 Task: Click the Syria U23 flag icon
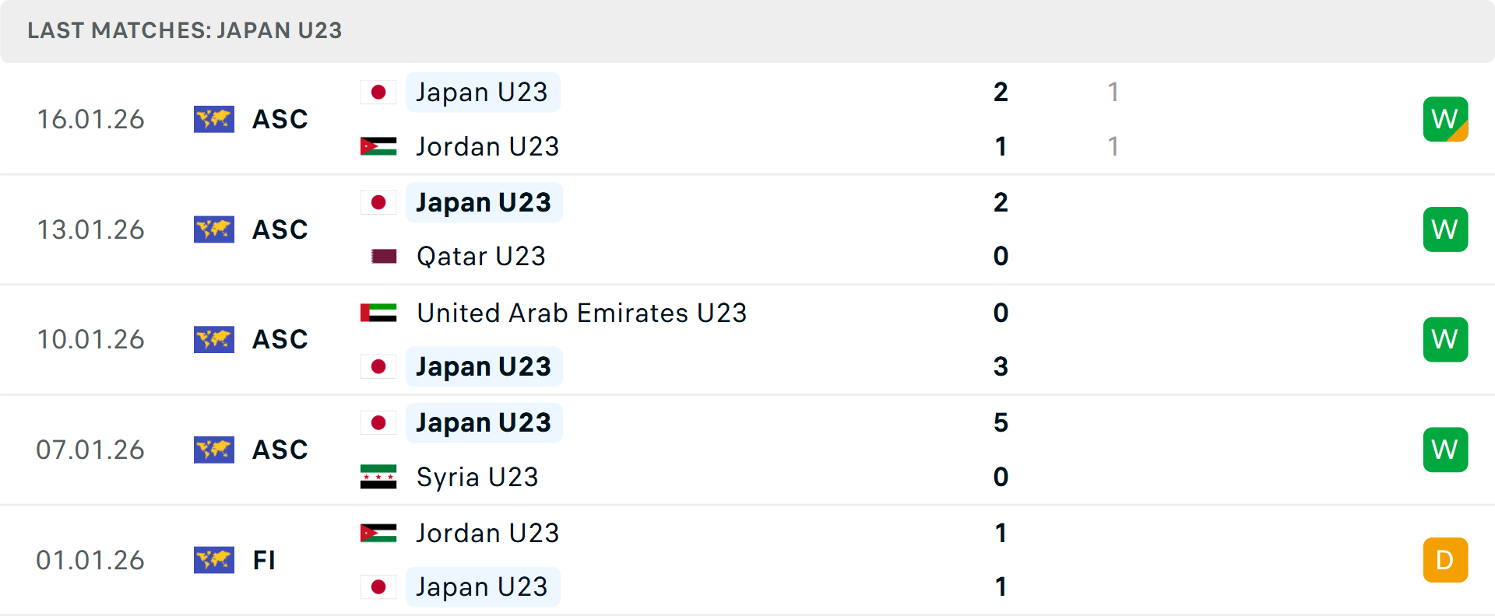coord(378,477)
